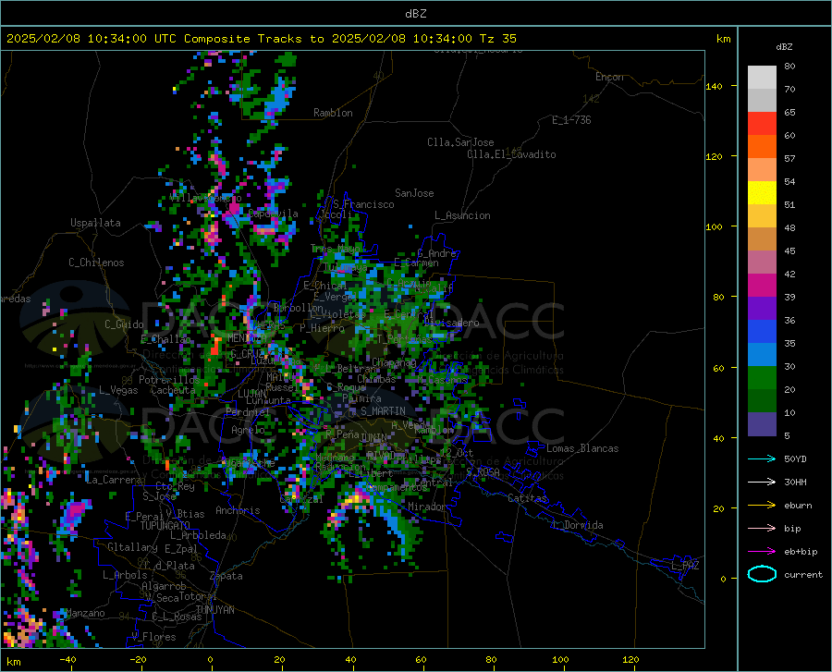
Task: Pick the magenta 42 dBZ legend color
Action: 762,286
